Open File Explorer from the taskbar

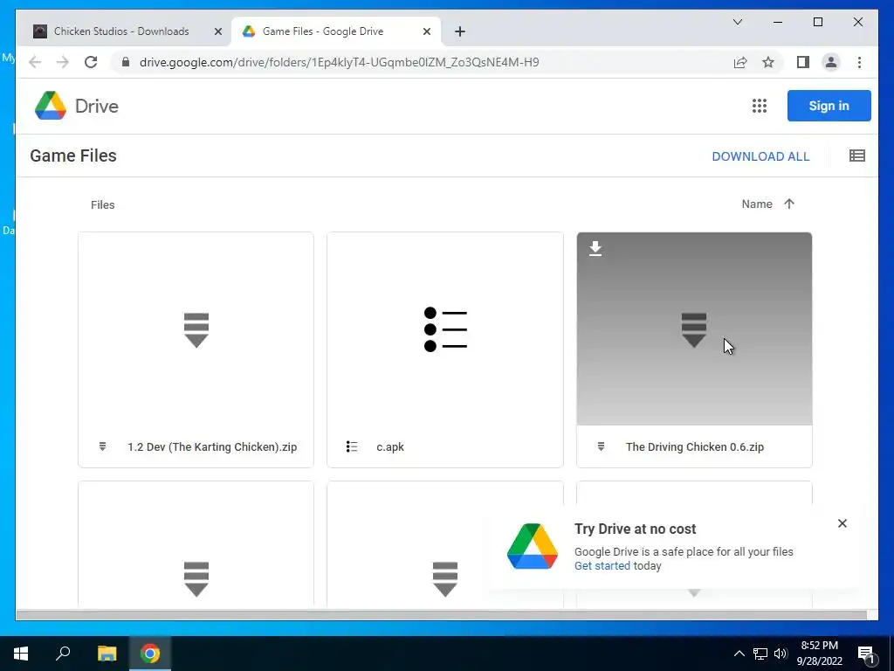[107, 654]
